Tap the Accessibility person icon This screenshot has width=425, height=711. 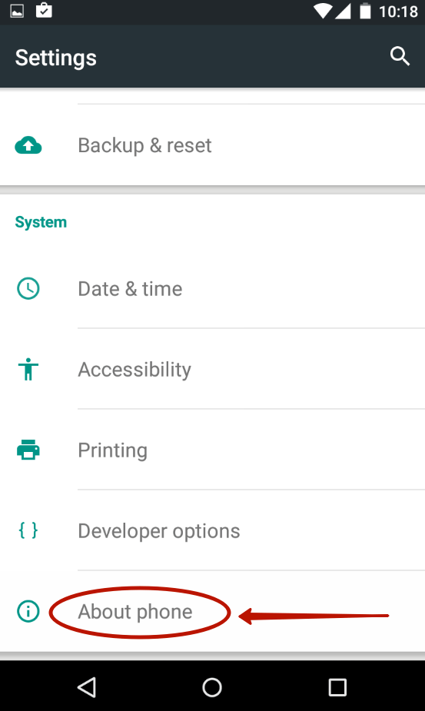point(28,369)
